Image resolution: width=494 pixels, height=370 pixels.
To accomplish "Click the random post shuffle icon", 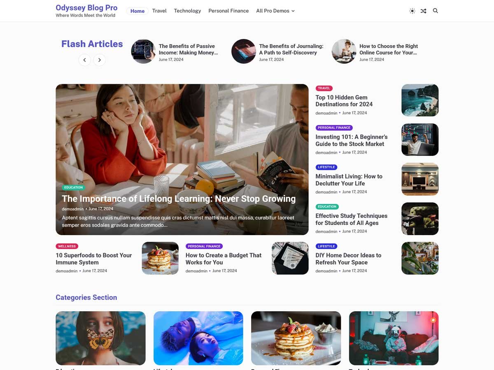I will (423, 11).
